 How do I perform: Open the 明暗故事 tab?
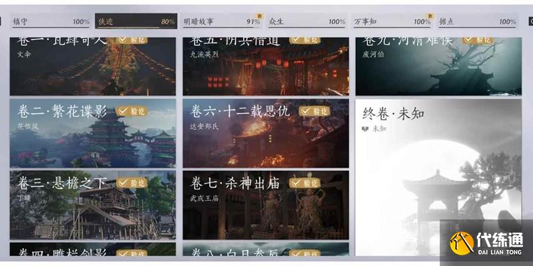coord(222,21)
